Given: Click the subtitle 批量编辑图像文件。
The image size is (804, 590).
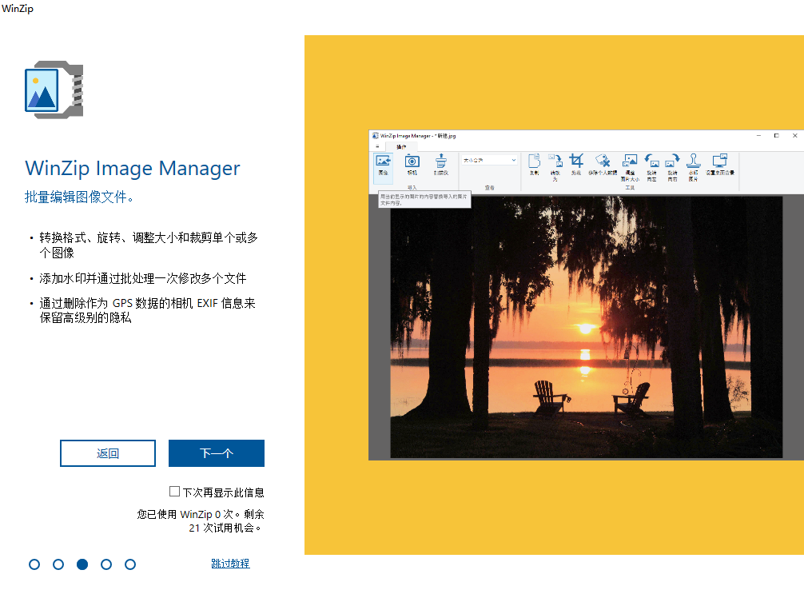Looking at the screenshot, I should tap(79, 197).
